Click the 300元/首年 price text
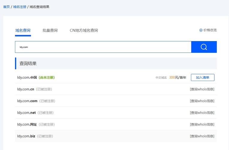This screenshot has width=229, height=150. (177, 77)
